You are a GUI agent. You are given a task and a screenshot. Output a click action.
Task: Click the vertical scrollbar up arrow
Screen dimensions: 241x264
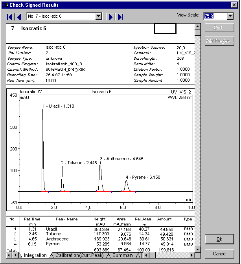(198, 26)
